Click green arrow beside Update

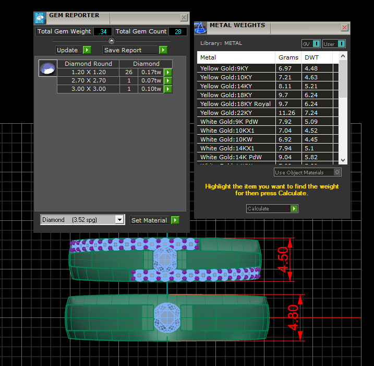pos(87,50)
